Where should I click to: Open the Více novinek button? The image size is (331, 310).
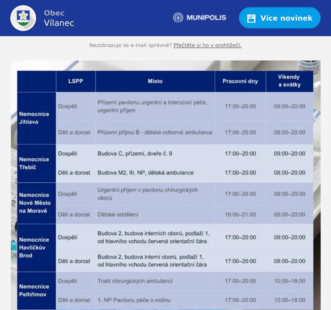pos(279,18)
